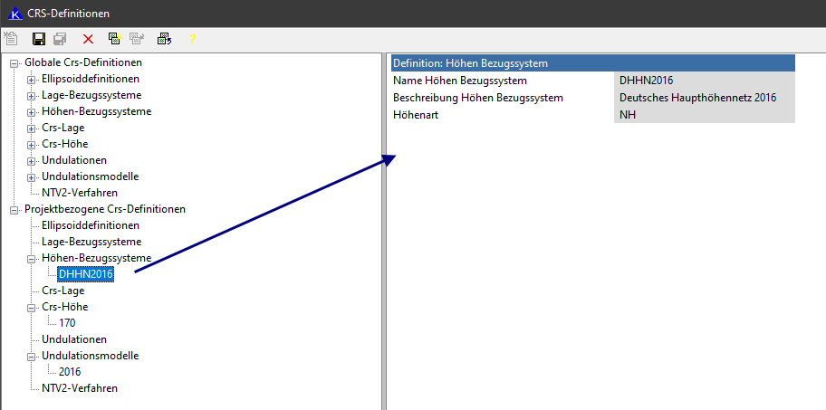The height and width of the screenshot is (410, 826).
Task: Click the CRS-Definitionen app icon in title bar
Action: pos(14,13)
